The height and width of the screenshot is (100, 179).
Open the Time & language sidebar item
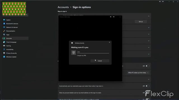(x=15, y=42)
